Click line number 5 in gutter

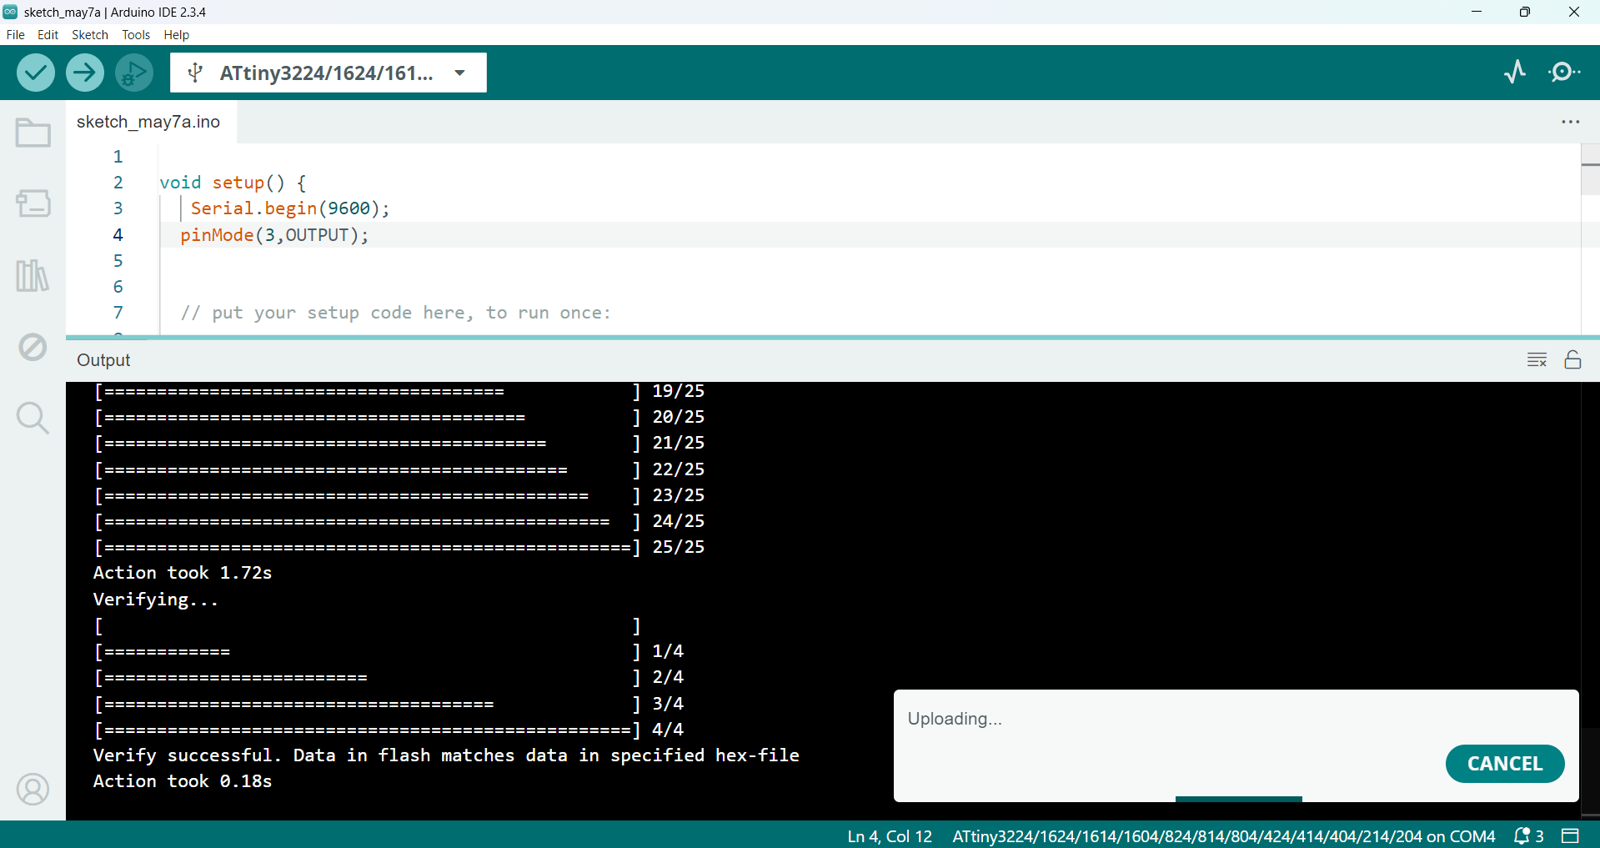(118, 261)
